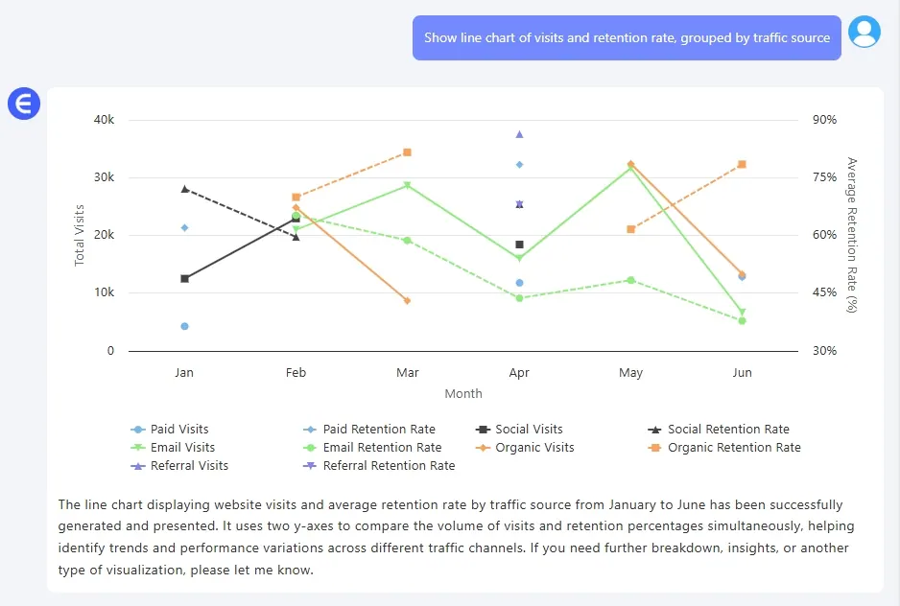Click Paid Visits circle marker at Jan
The image size is (900, 606).
[184, 326]
